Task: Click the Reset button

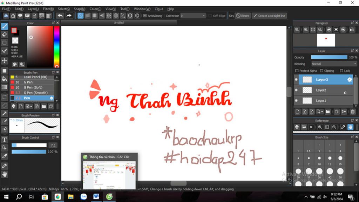Action: click(243, 15)
